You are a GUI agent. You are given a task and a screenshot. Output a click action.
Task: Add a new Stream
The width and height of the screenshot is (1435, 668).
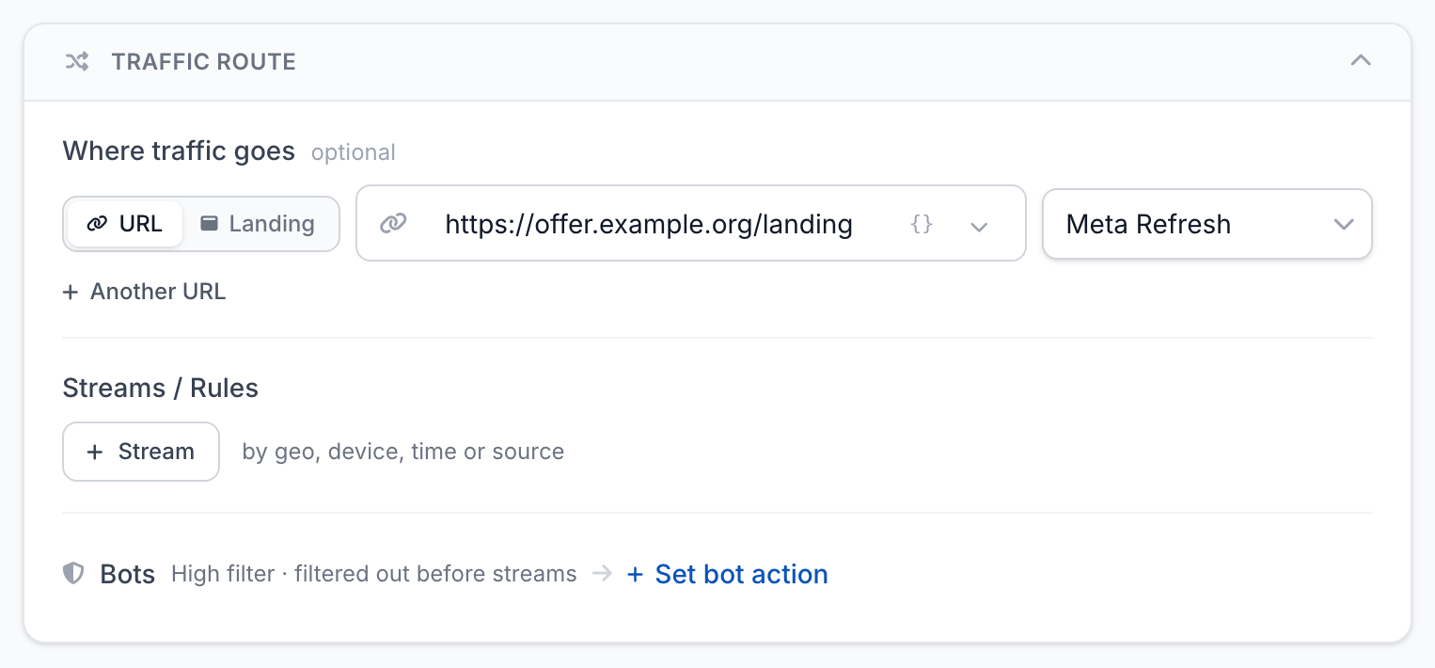pyautogui.click(x=141, y=452)
